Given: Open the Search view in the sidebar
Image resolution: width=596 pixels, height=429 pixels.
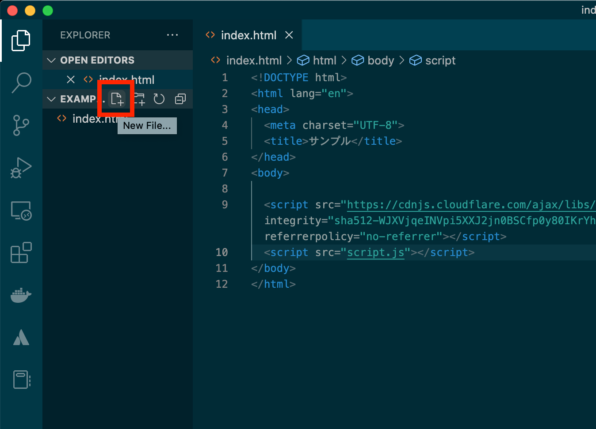Looking at the screenshot, I should [21, 83].
